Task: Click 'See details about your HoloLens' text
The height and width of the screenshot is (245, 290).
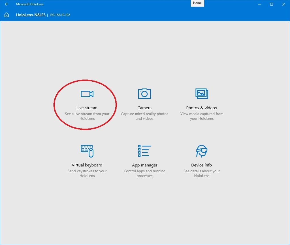Action: click(x=202, y=173)
